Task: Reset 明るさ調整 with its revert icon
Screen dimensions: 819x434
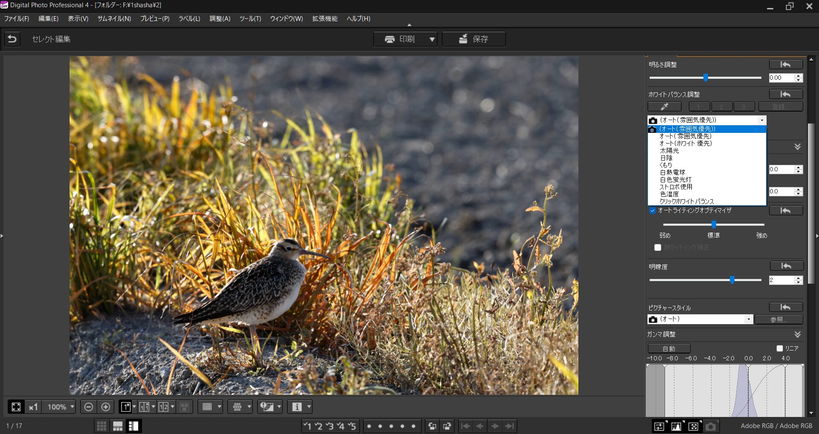Action: point(785,65)
